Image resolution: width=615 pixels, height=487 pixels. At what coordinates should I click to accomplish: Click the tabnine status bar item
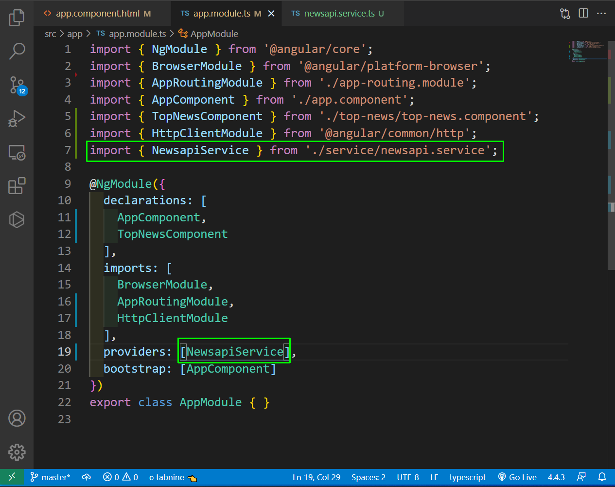(x=173, y=477)
